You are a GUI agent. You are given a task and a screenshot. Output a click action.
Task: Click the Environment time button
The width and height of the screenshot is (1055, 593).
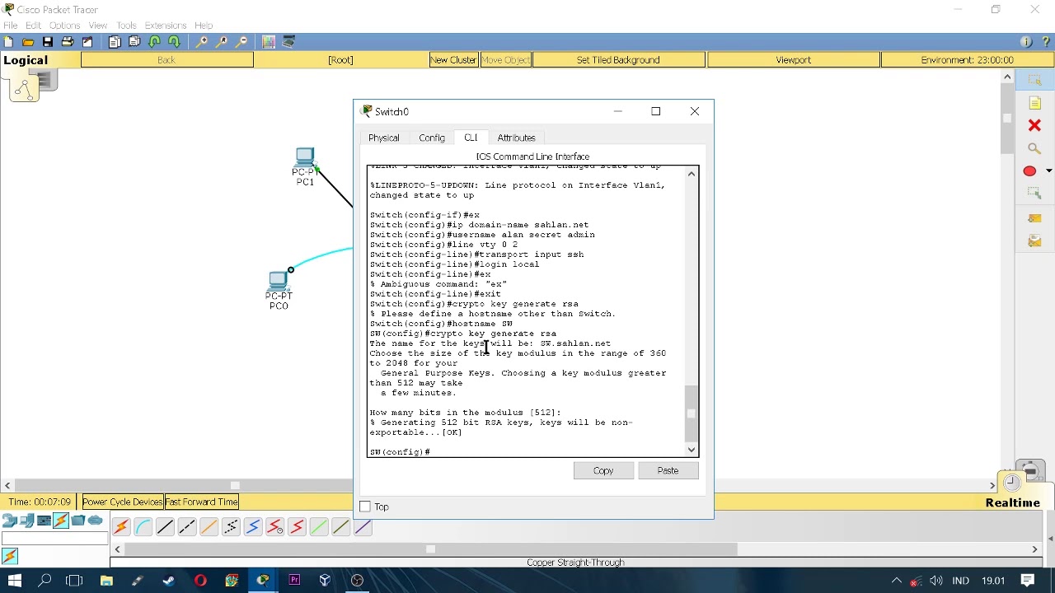(x=967, y=60)
